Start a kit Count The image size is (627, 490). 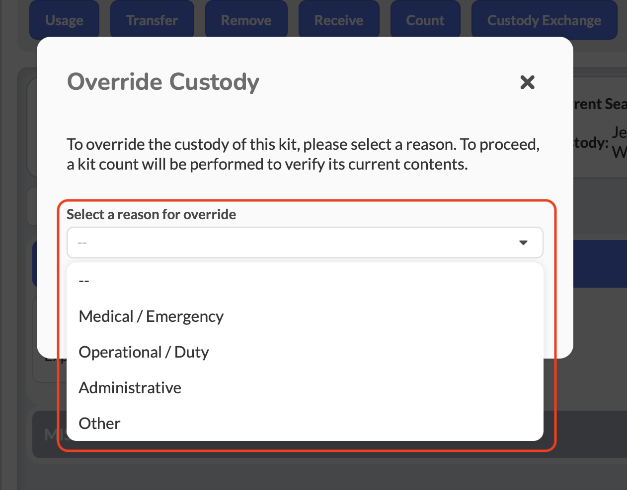point(425,20)
